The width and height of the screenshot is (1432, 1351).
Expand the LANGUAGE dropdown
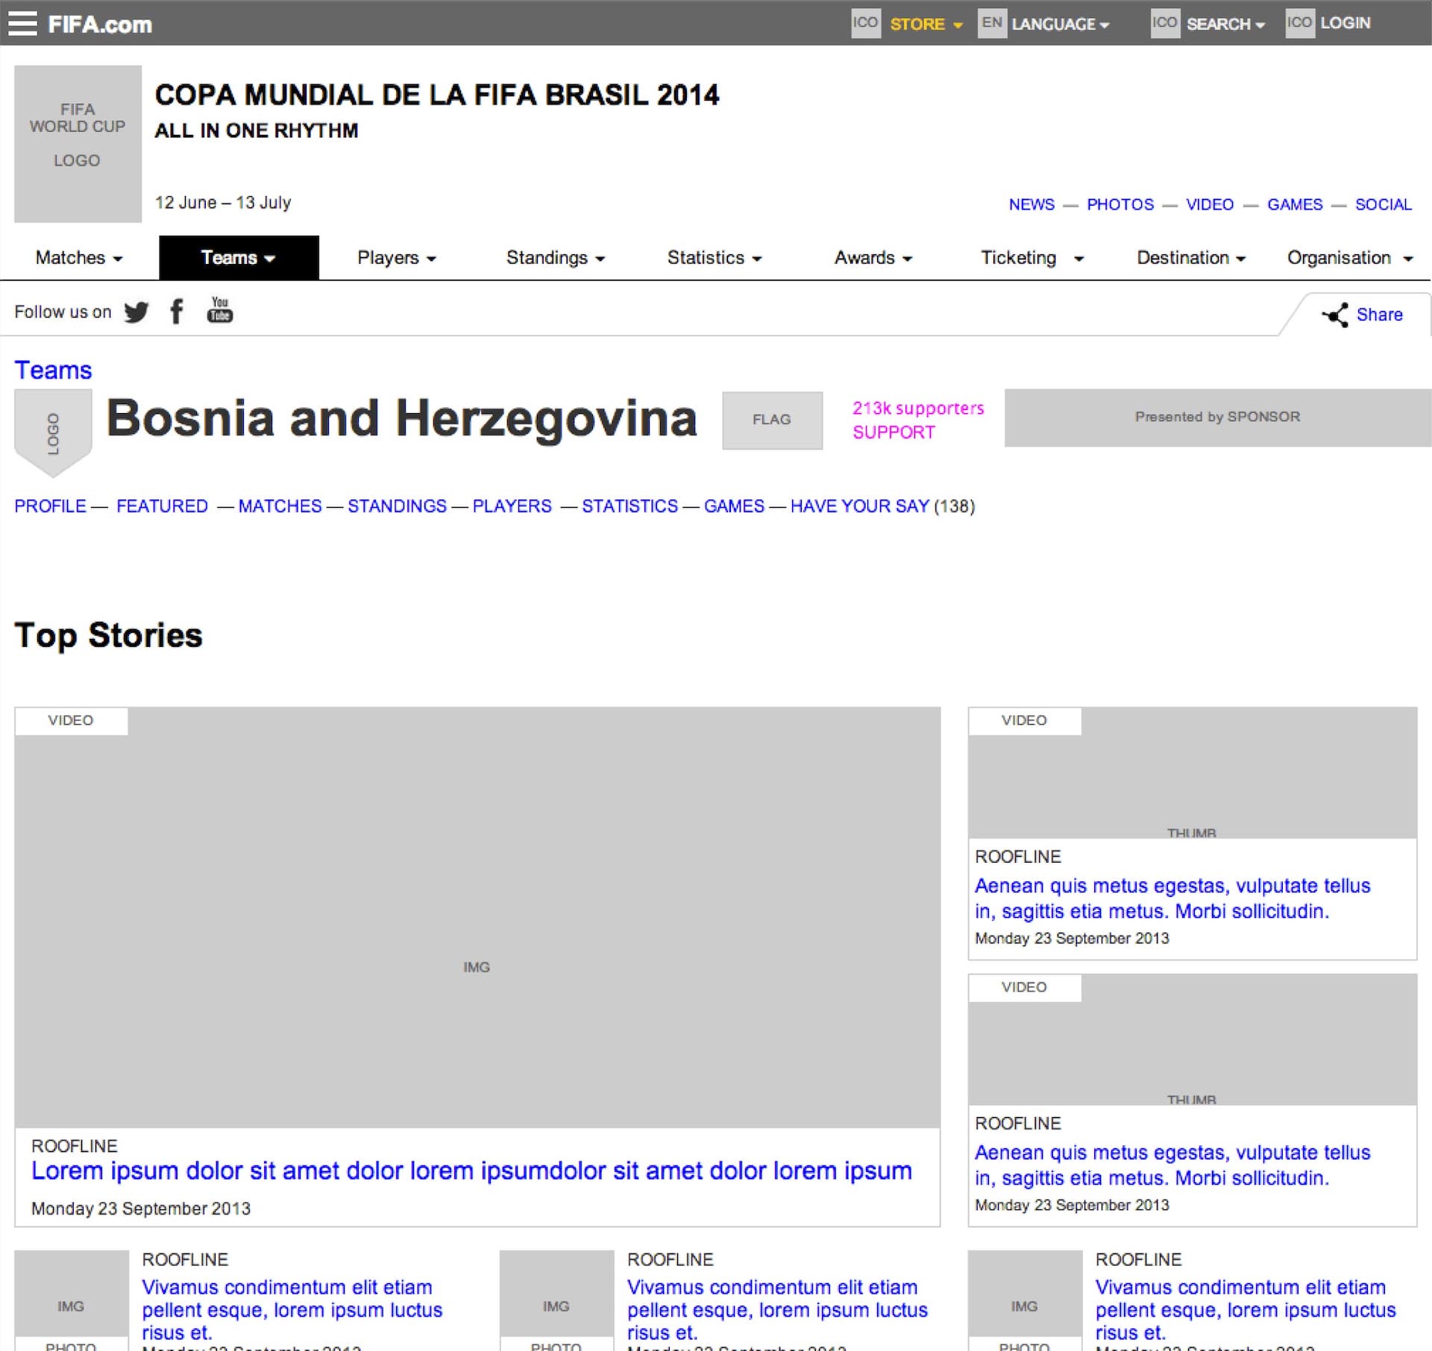pyautogui.click(x=1060, y=24)
